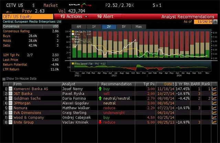This screenshot has height=143, width=220.
Task: Open the Alert menu
Action: (x=105, y=16)
